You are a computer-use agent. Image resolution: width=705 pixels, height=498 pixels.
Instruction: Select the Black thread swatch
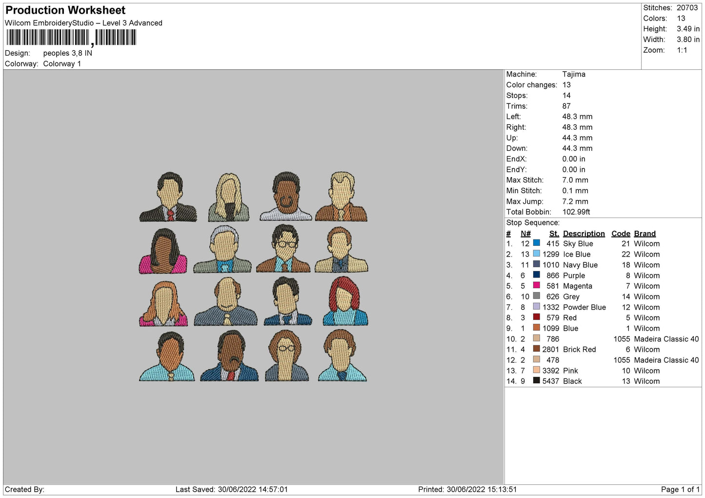coord(536,380)
